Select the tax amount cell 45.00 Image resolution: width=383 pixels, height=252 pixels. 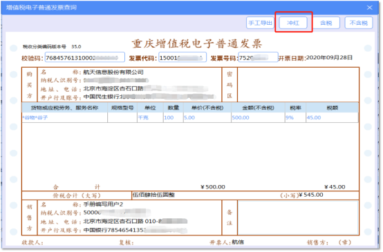333,117
